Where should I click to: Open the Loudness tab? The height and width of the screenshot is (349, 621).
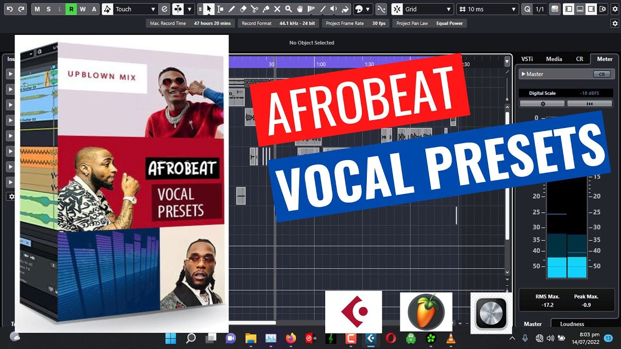(572, 324)
